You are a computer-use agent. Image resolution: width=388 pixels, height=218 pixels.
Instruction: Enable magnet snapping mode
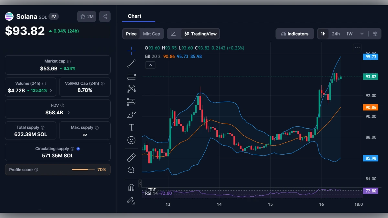[131, 187]
